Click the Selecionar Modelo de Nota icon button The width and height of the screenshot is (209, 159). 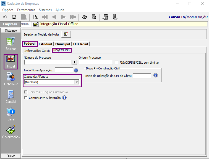point(66,34)
